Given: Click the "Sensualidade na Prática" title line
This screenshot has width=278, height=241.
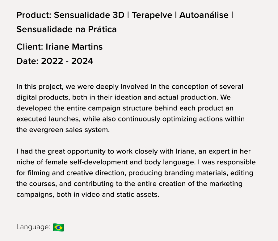Looking at the screenshot, I should (x=66, y=29).
